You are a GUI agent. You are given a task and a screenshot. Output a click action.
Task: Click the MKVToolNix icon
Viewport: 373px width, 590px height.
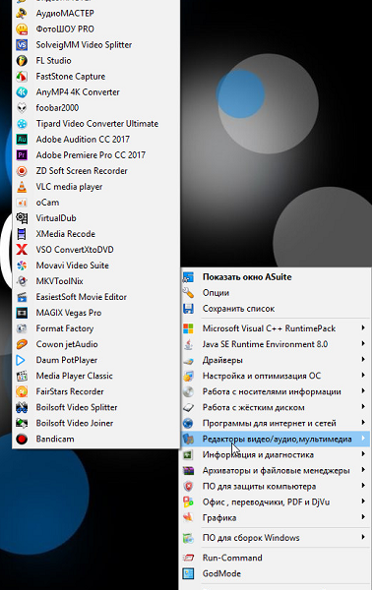(22, 281)
